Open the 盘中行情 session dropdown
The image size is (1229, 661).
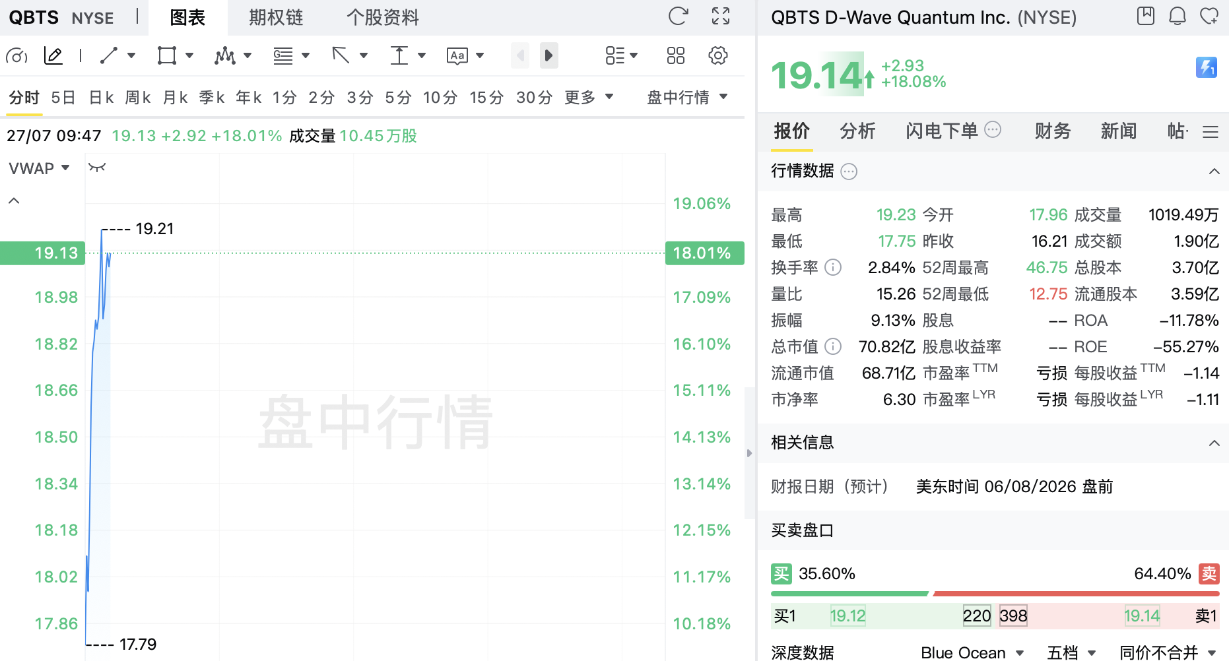pyautogui.click(x=687, y=98)
